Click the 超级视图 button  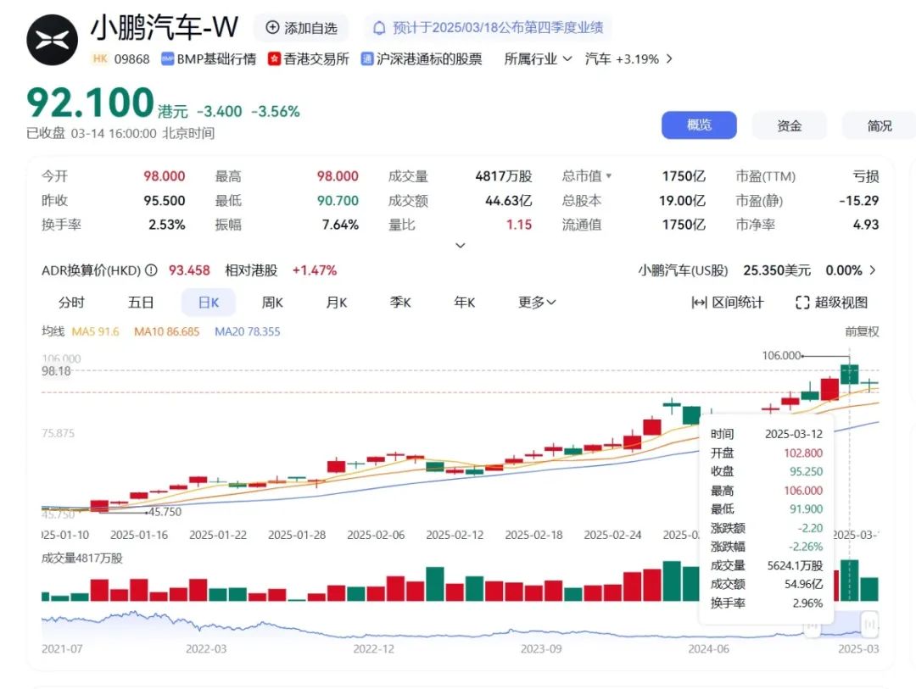(831, 303)
